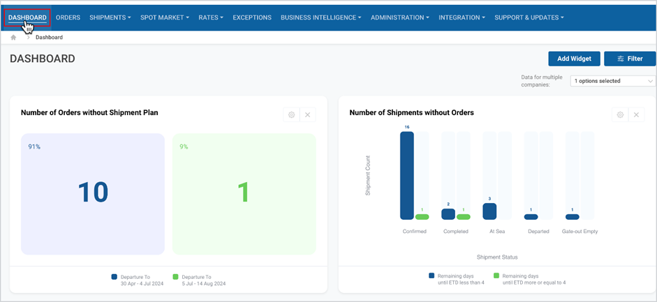Open the Spot Market menu
The height and width of the screenshot is (302, 657).
(165, 17)
